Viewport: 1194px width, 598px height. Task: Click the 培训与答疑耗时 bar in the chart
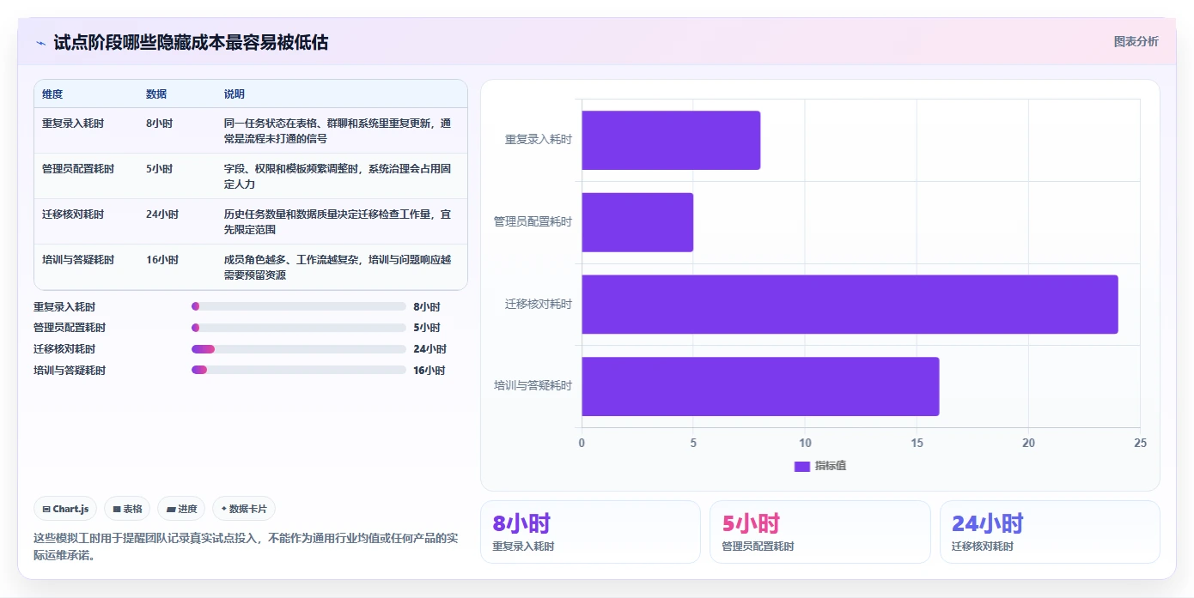pyautogui.click(x=760, y=386)
